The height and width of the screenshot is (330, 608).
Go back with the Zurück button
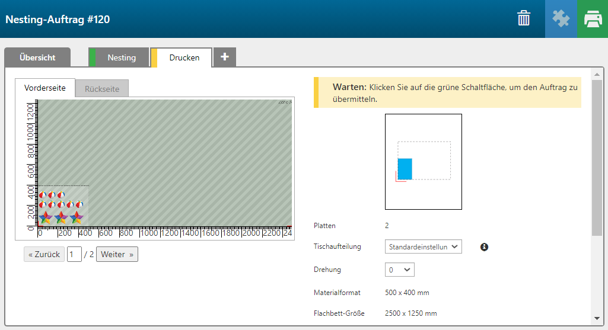click(x=44, y=254)
